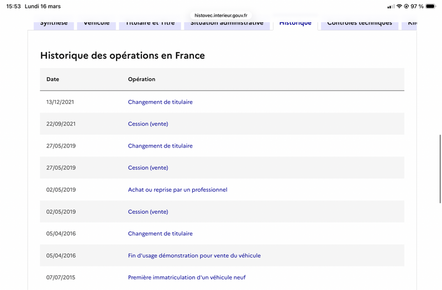Viewport: 442px width, 290px height.
Task: Open the Contrôles techniques tab
Action: click(359, 23)
